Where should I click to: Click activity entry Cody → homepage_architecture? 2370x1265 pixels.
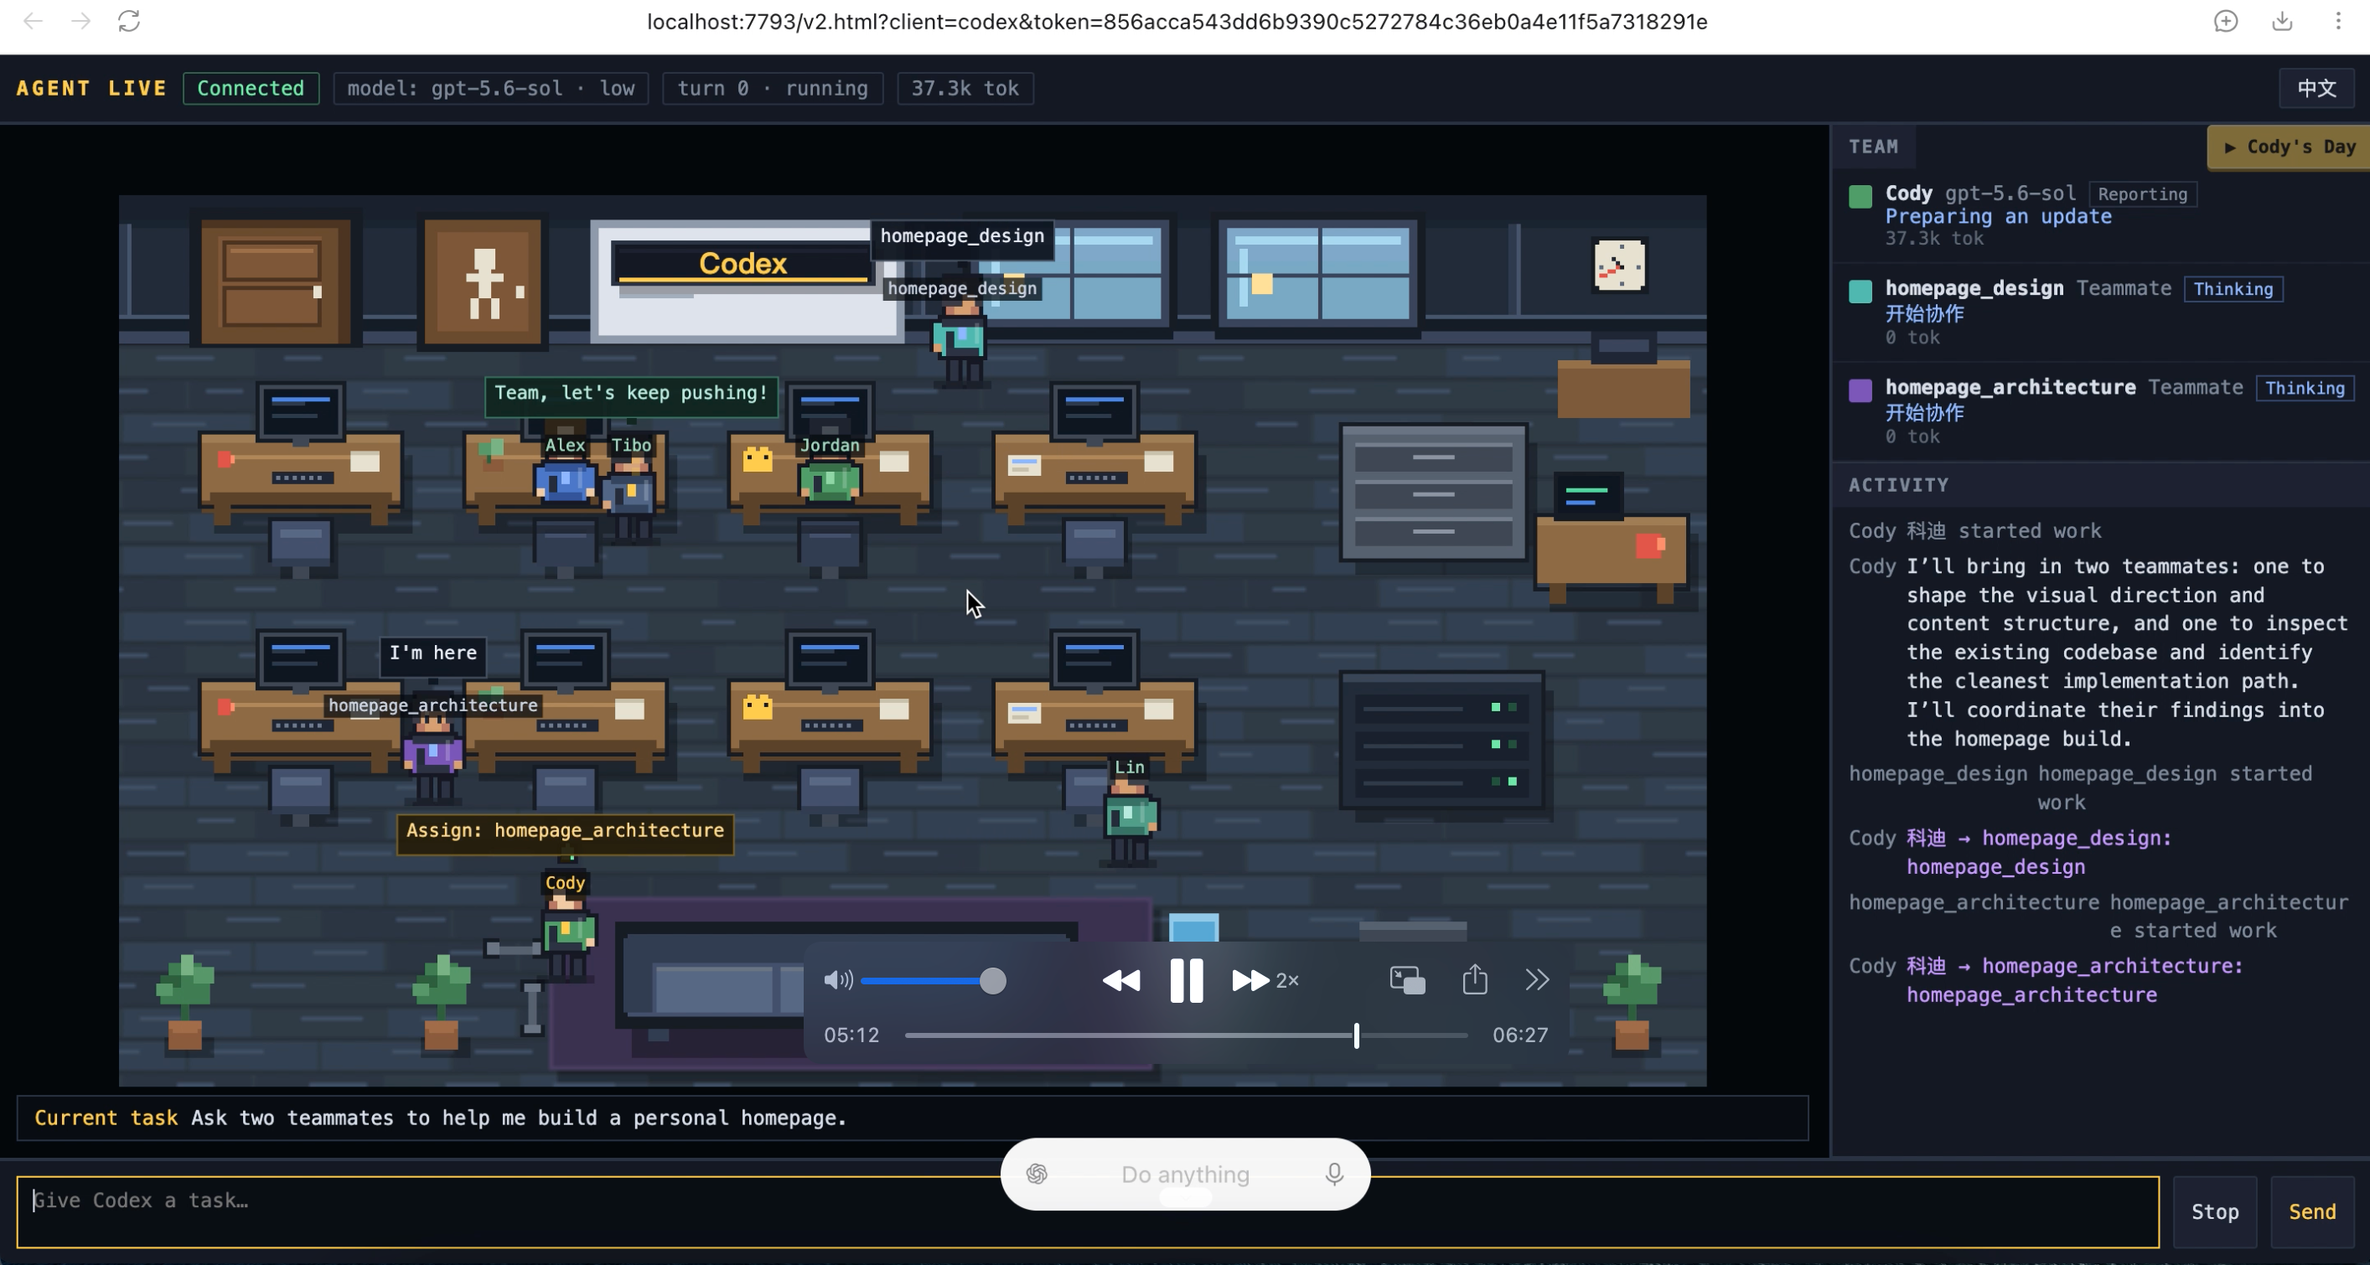click(2047, 980)
